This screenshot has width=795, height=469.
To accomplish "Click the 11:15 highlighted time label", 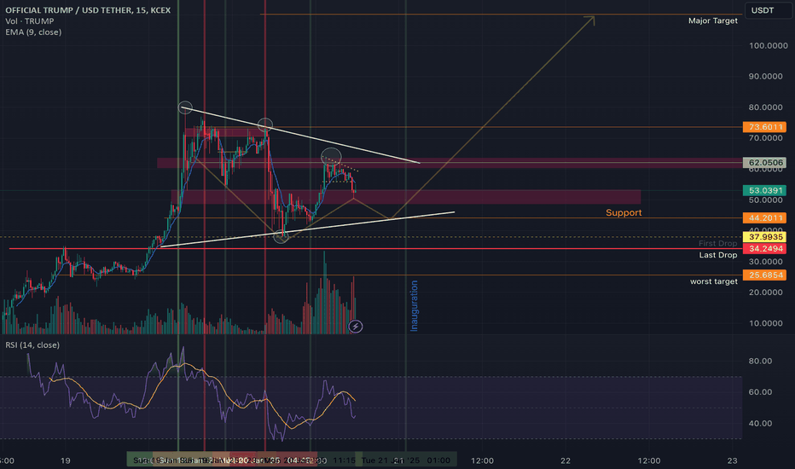I will click(345, 460).
